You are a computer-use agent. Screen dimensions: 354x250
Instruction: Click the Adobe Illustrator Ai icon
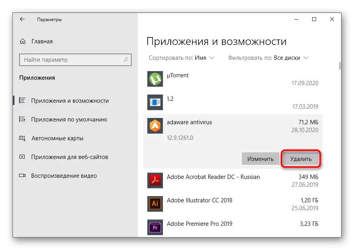pos(155,204)
